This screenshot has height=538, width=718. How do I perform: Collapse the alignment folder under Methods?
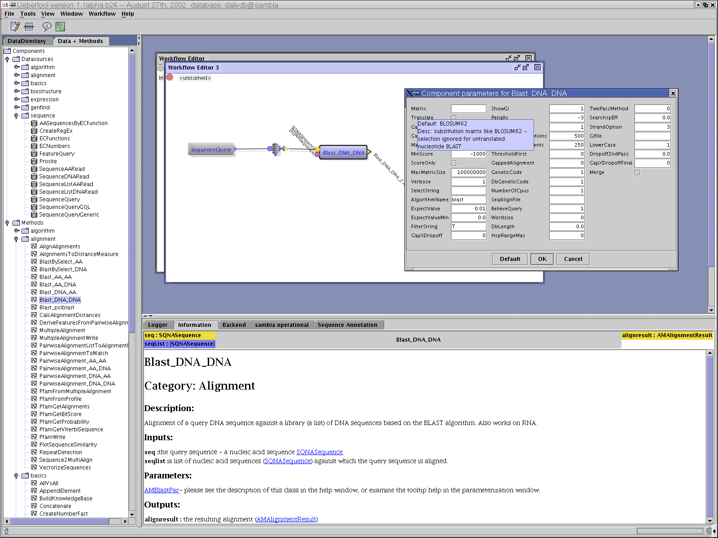pyautogui.click(x=17, y=239)
